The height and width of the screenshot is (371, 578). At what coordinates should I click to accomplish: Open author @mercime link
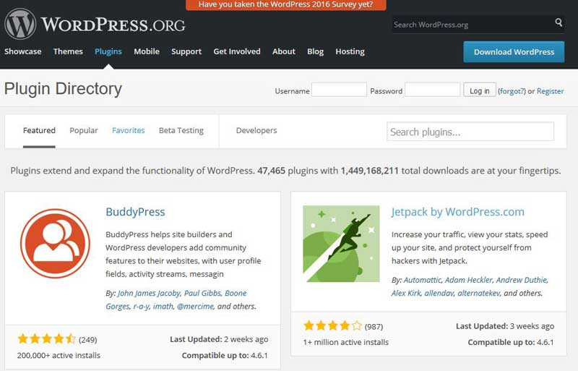coord(195,307)
